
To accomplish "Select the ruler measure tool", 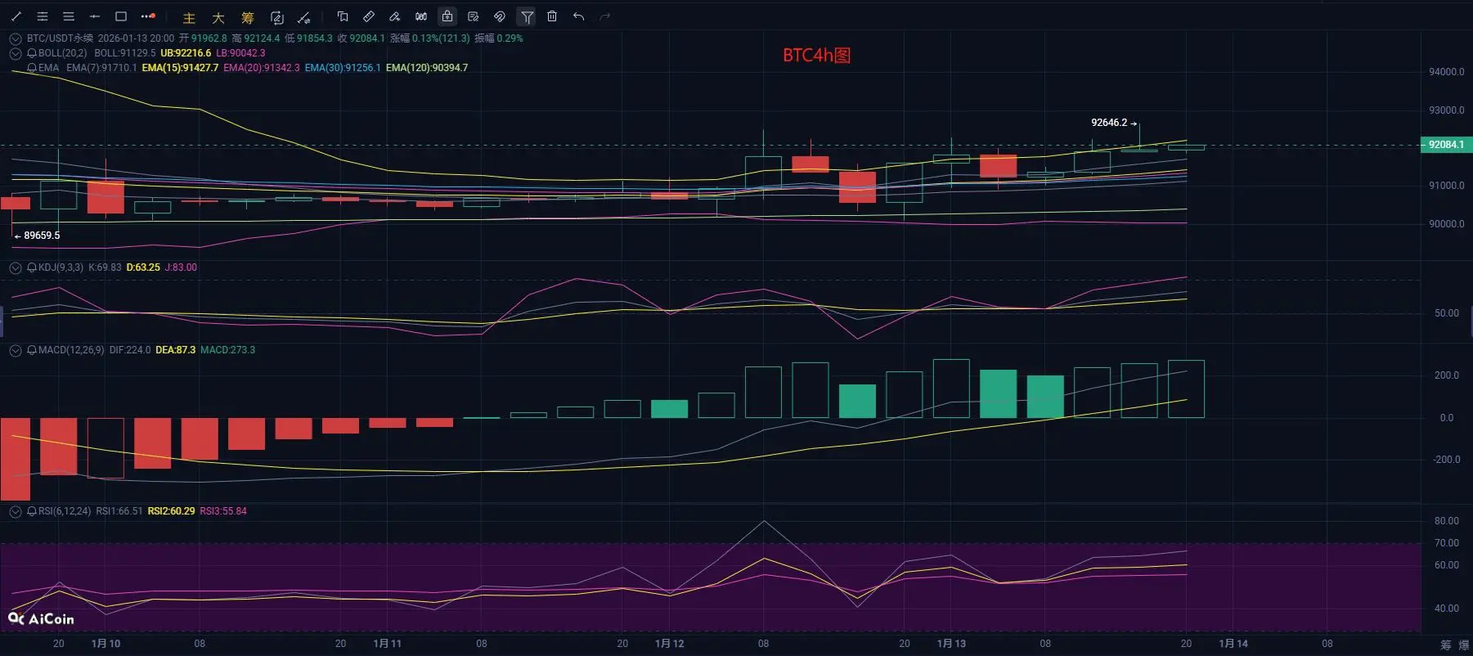I will (369, 16).
